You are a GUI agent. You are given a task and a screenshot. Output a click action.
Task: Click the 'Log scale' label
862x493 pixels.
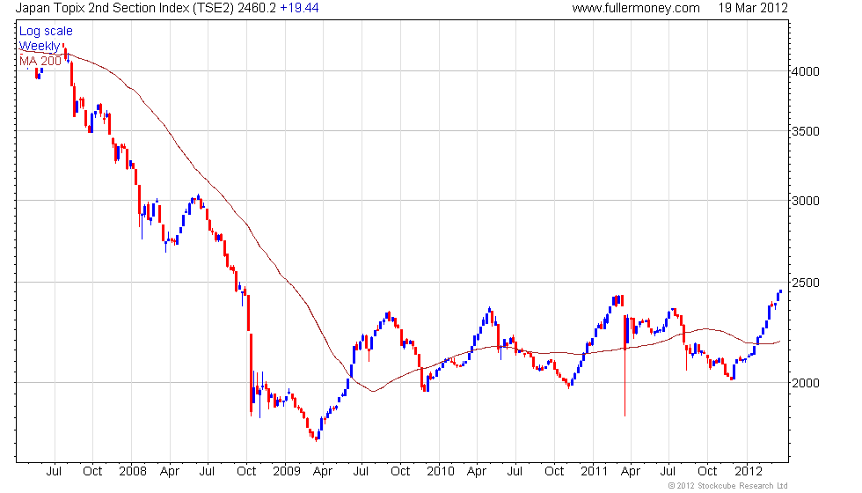(46, 32)
